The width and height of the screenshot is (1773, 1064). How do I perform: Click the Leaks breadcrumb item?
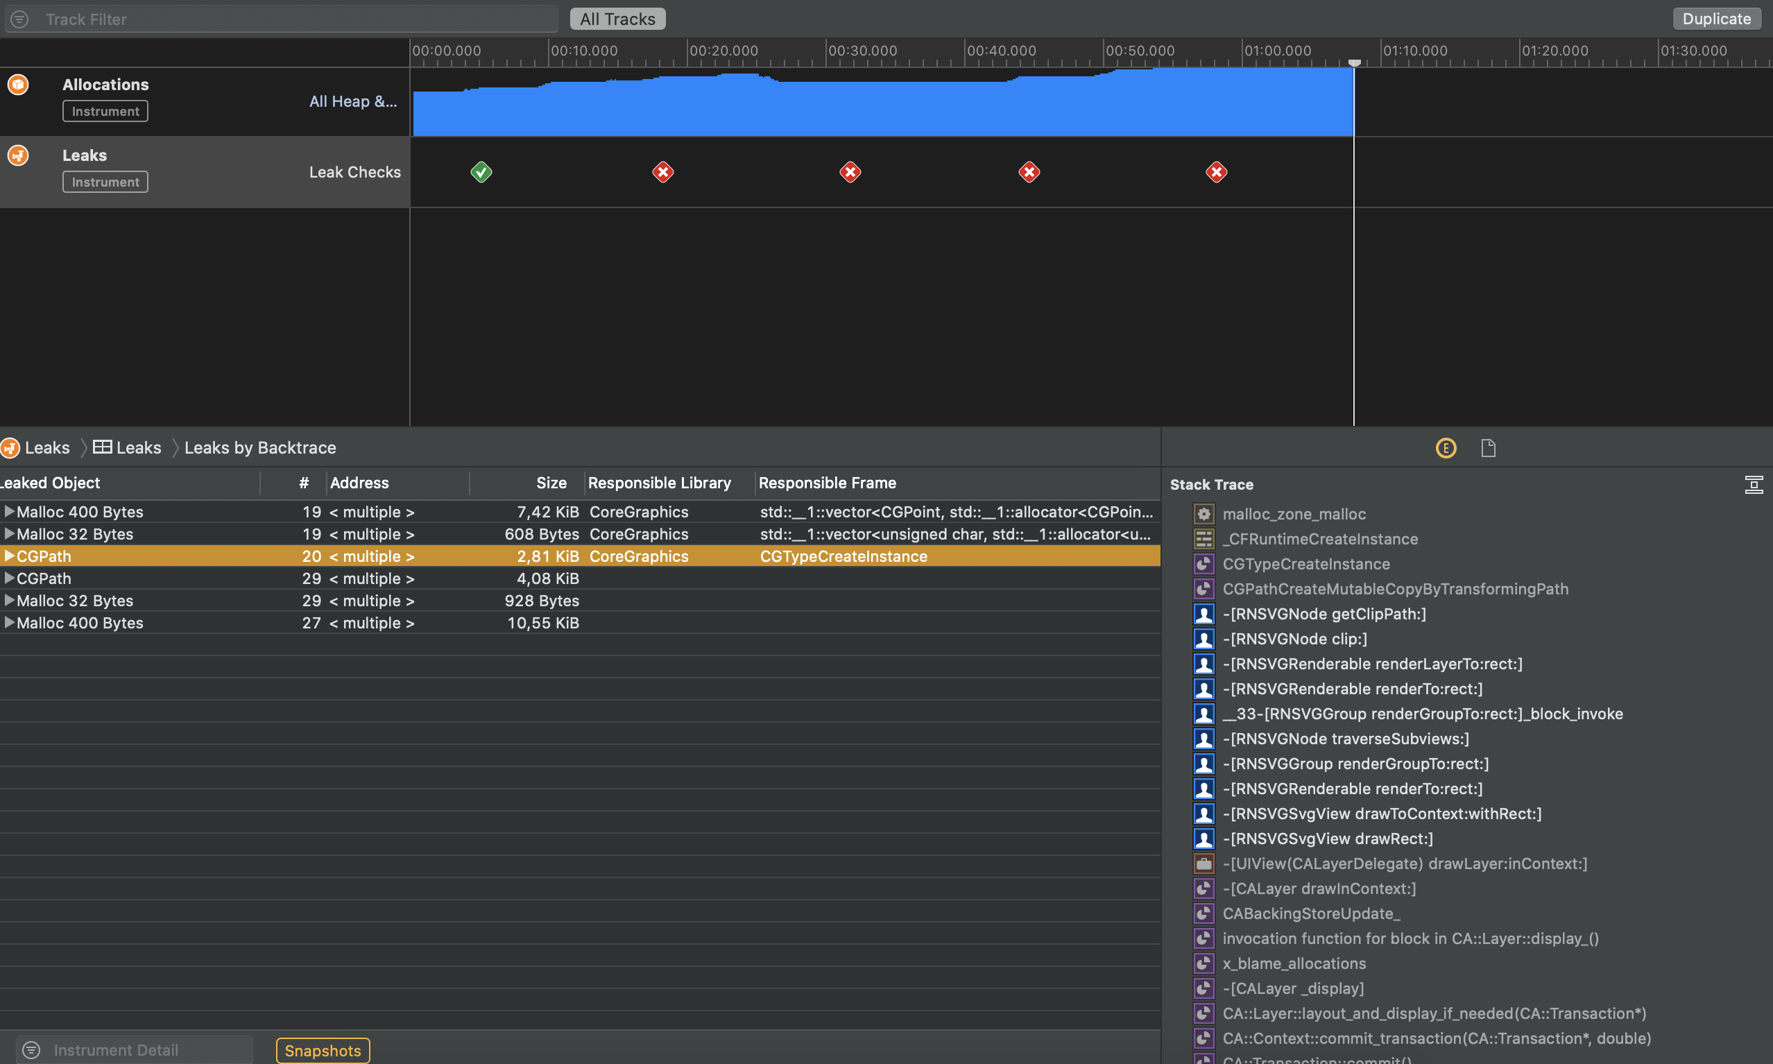pos(137,447)
